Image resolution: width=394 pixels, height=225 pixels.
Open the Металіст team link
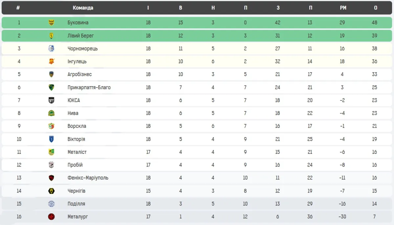coord(77,152)
